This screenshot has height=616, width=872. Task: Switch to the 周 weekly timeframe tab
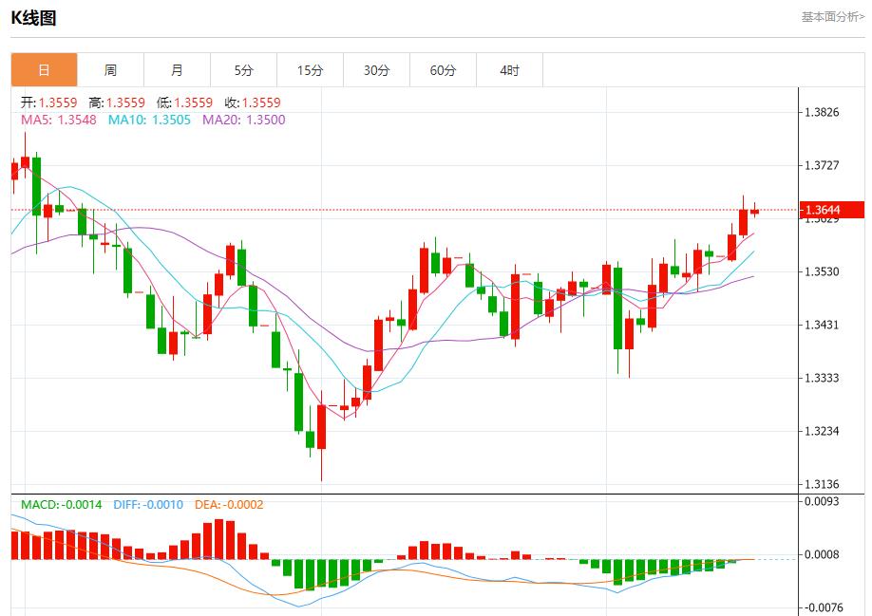(x=111, y=69)
